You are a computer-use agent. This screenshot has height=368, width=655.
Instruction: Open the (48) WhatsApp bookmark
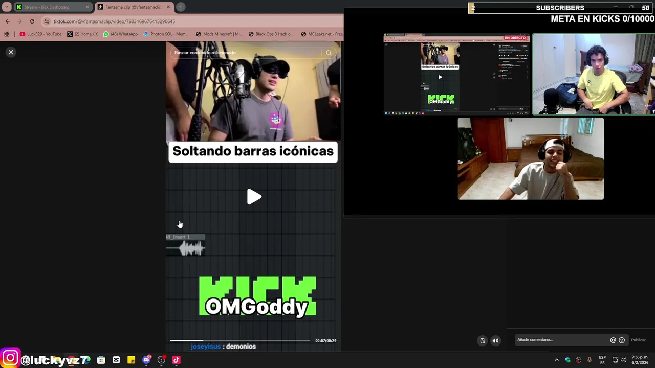coord(120,34)
